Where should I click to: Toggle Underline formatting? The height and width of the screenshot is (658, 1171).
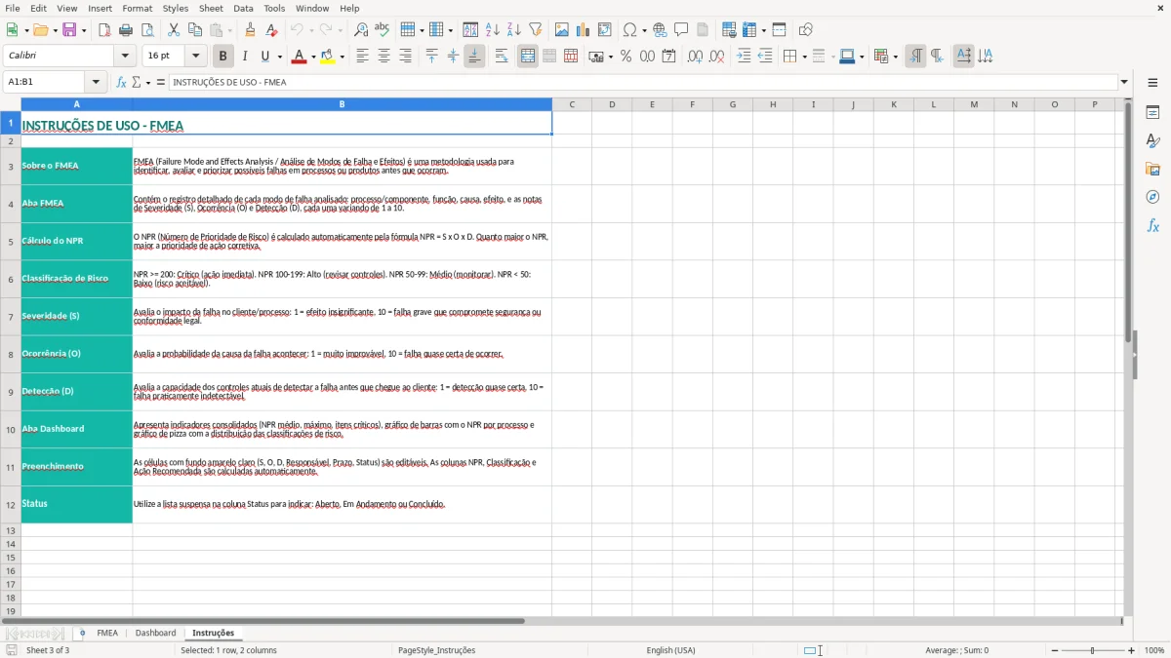coord(264,57)
